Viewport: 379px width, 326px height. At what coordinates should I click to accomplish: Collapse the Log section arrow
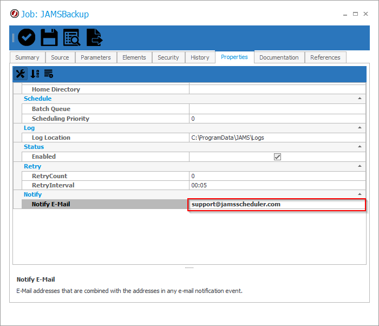click(x=360, y=127)
